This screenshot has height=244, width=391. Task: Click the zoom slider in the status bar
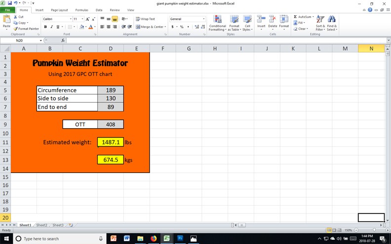point(374,230)
